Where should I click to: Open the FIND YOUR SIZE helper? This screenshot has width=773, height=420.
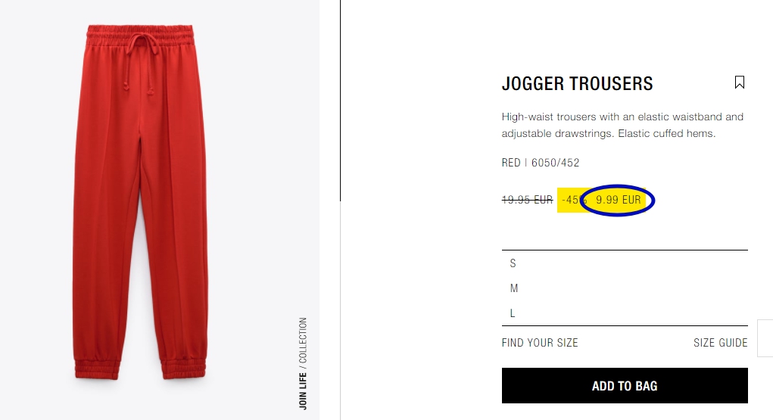point(540,343)
